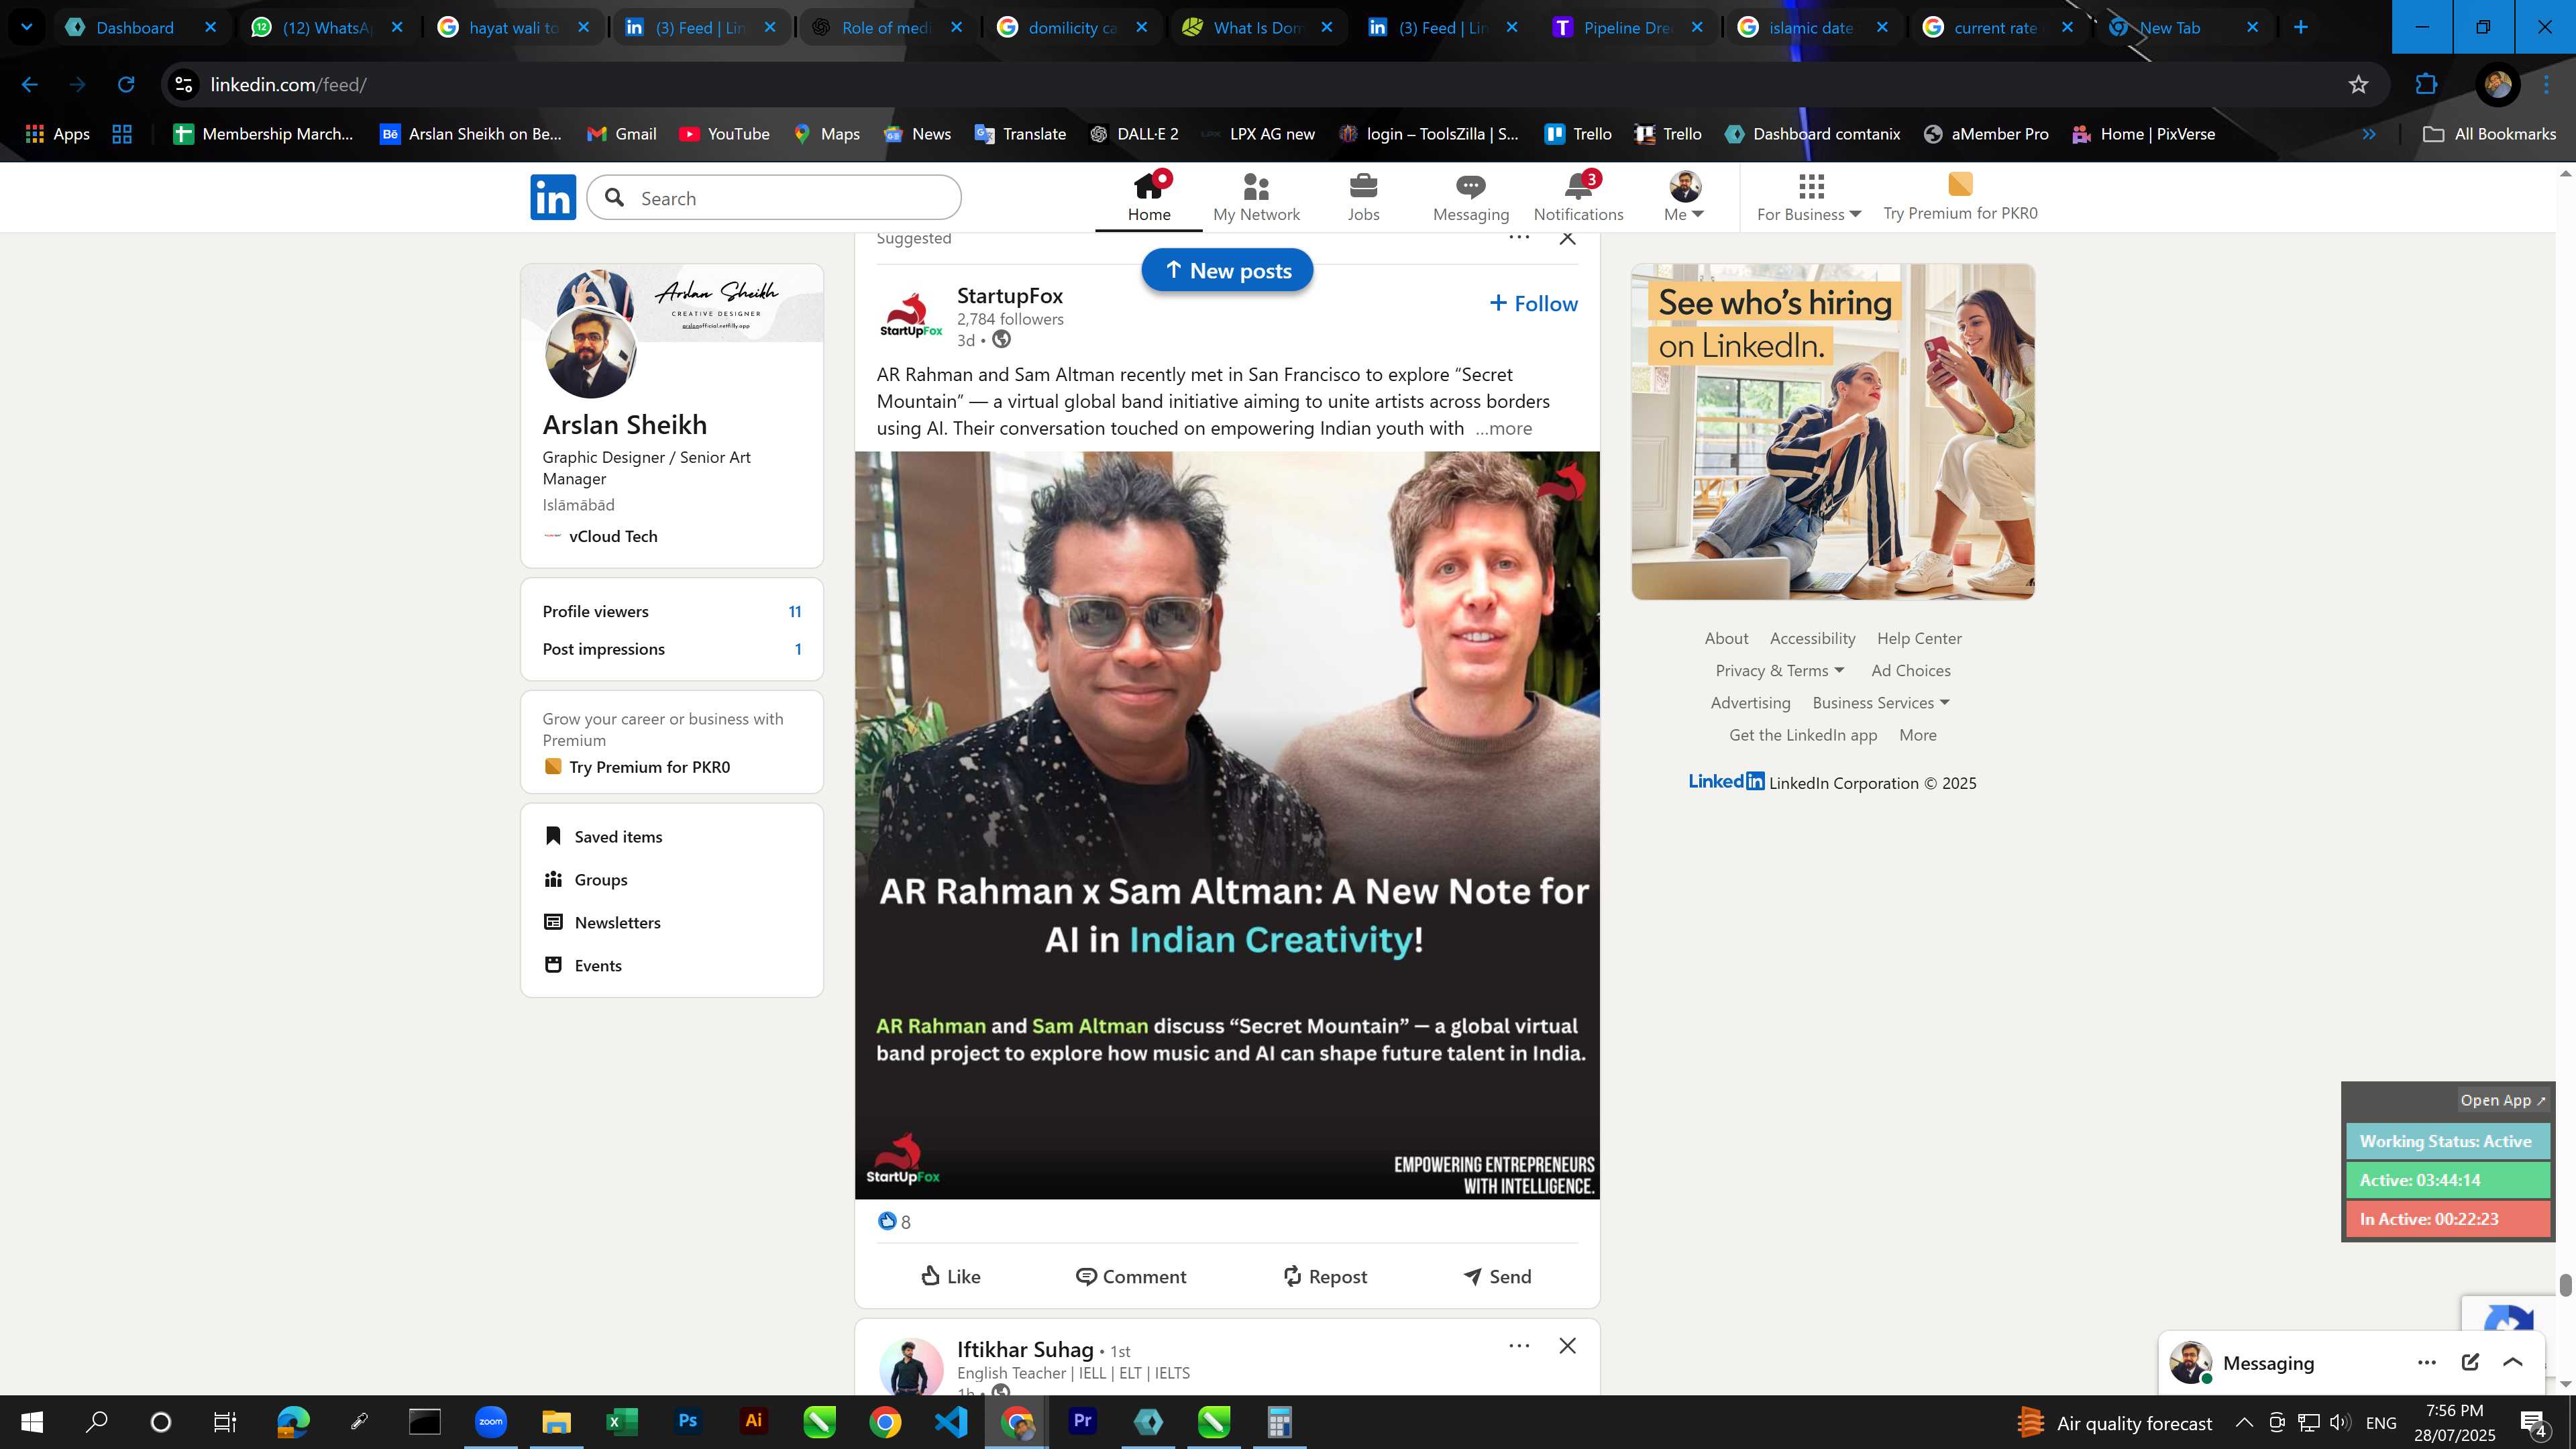Open the LinkedIn logo home link
Image resolution: width=2576 pixels, height=1449 pixels.
(x=553, y=197)
